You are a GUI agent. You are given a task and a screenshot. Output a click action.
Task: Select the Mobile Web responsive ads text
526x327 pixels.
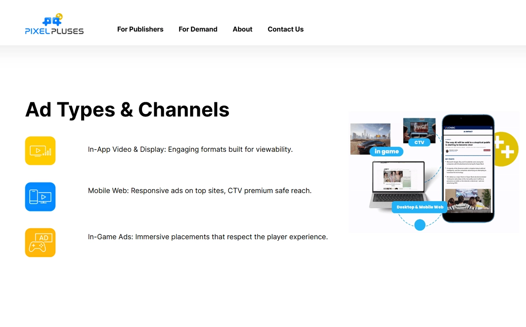point(199,191)
